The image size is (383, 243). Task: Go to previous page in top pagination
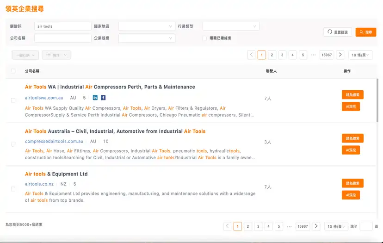pyautogui.click(x=251, y=55)
